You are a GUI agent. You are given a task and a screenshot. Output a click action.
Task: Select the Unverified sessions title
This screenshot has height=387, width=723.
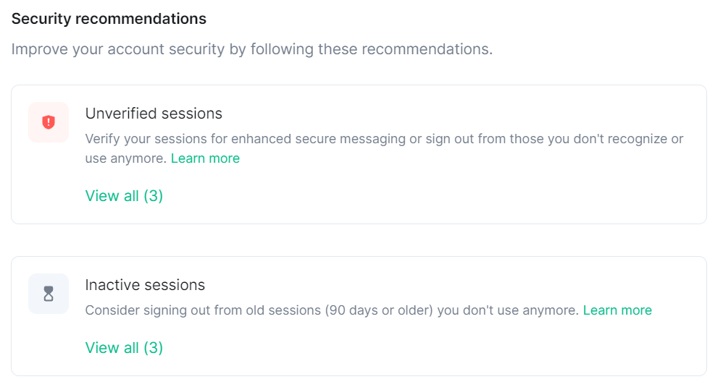tap(154, 114)
